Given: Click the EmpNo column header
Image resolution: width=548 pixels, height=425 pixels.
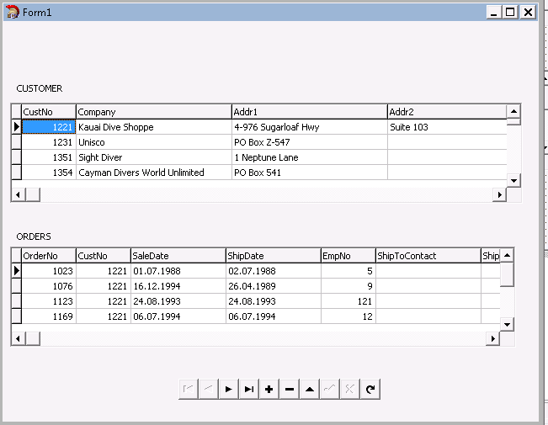Looking at the screenshot, I should click(x=348, y=256).
